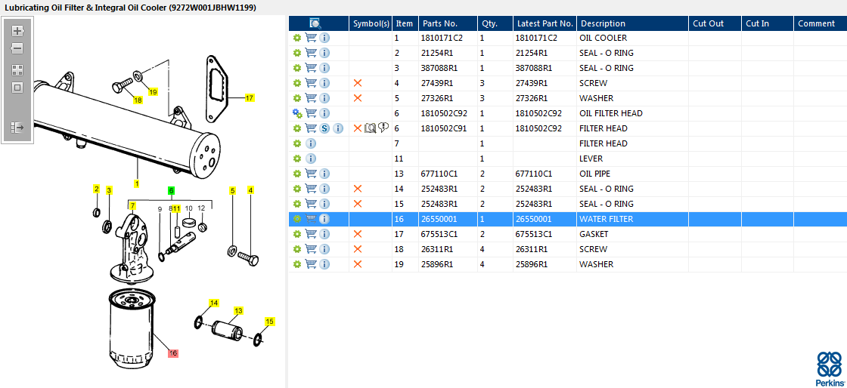Click the Parts No. column header

point(439,23)
